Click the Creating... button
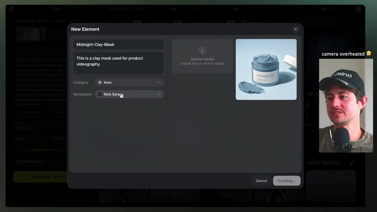Image resolution: width=377 pixels, height=212 pixels. [287, 181]
